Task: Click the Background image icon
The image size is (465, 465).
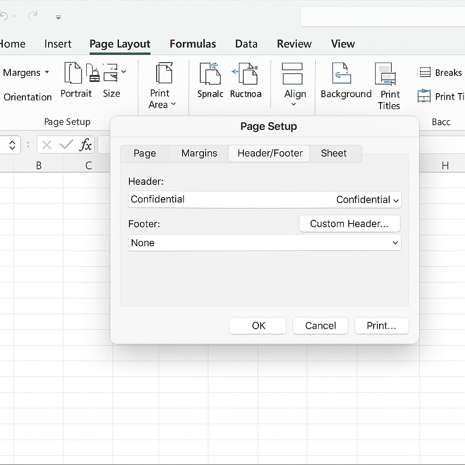Action: pos(341,74)
